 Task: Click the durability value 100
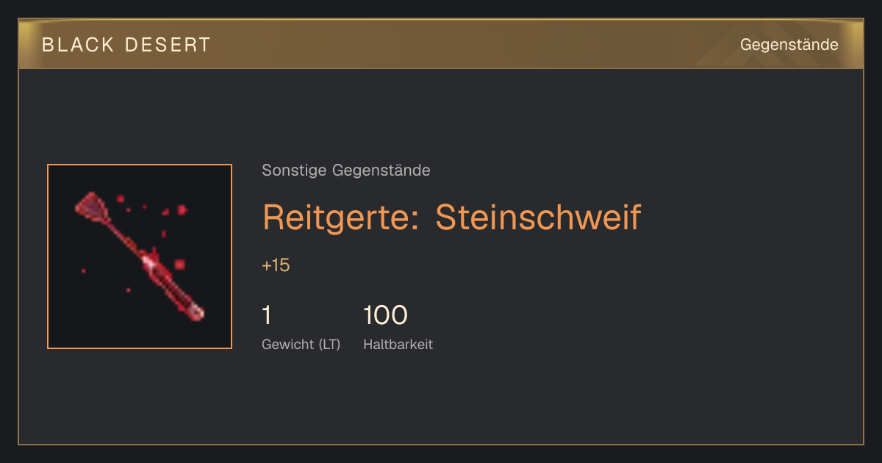(385, 315)
